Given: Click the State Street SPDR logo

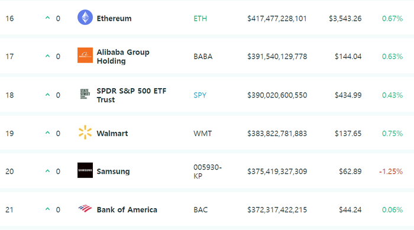Looking at the screenshot, I should coord(85,94).
